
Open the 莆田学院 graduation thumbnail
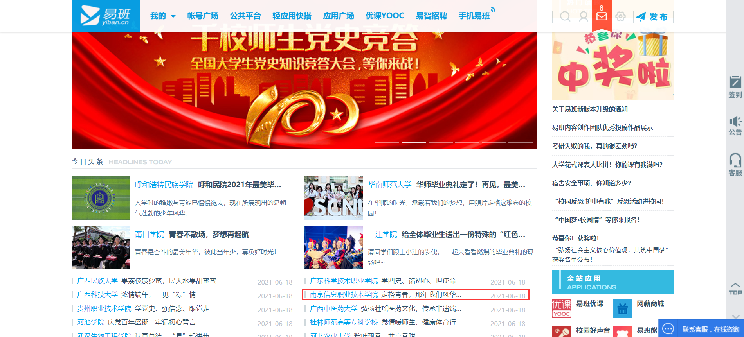point(101,247)
